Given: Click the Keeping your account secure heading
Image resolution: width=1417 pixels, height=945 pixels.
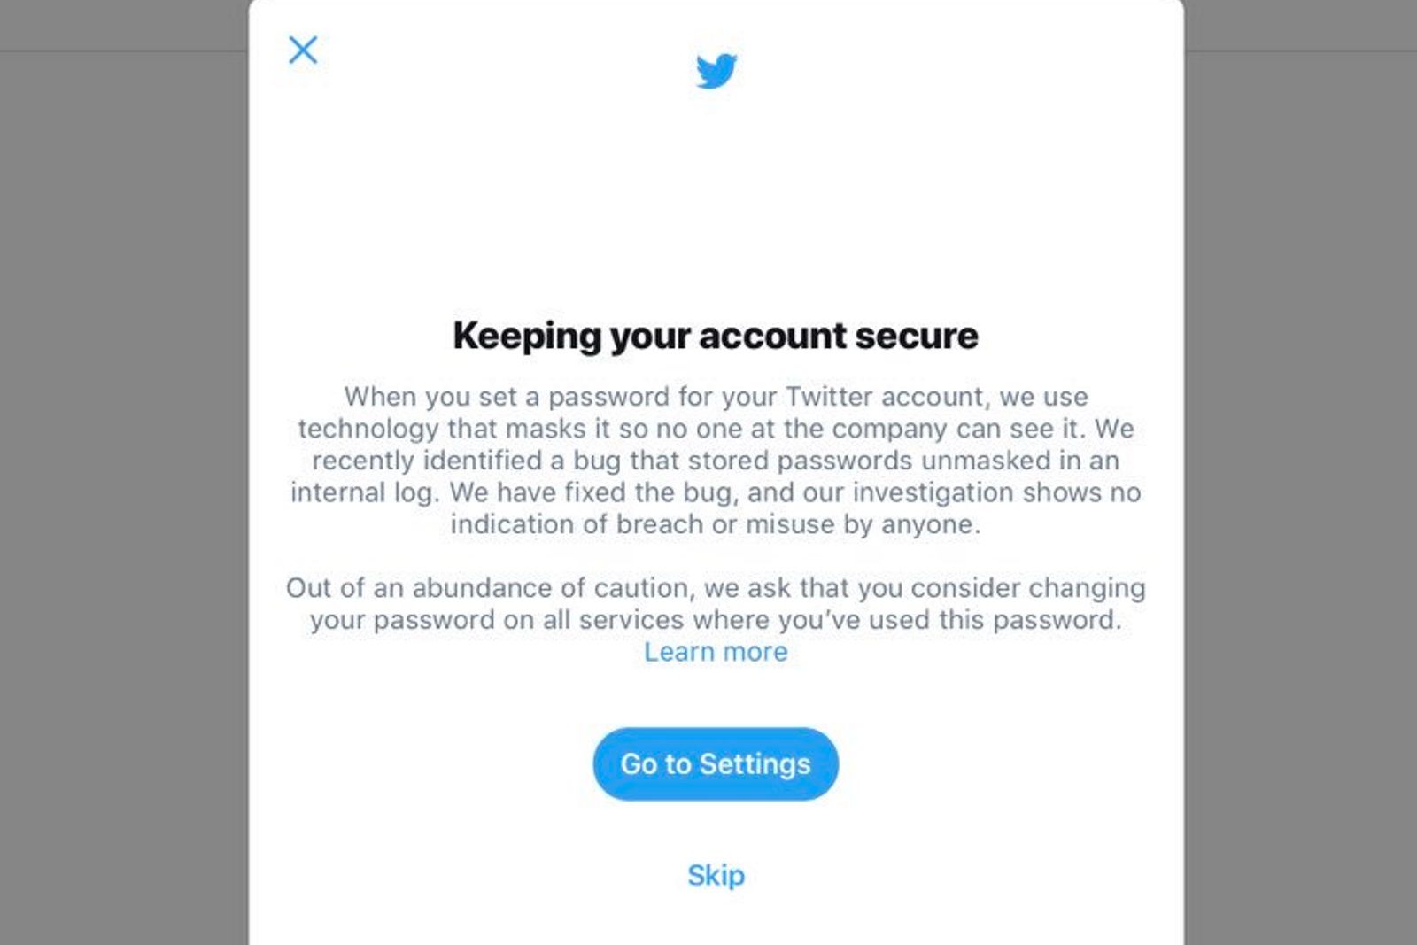Looking at the screenshot, I should click(x=716, y=335).
